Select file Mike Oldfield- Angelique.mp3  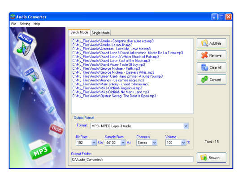click(107, 88)
